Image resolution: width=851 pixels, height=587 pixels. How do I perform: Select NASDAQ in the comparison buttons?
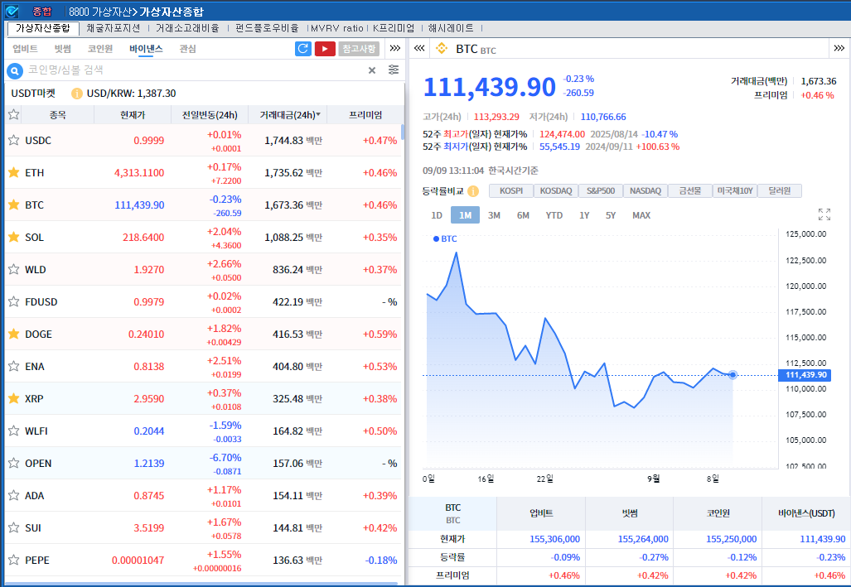[645, 190]
